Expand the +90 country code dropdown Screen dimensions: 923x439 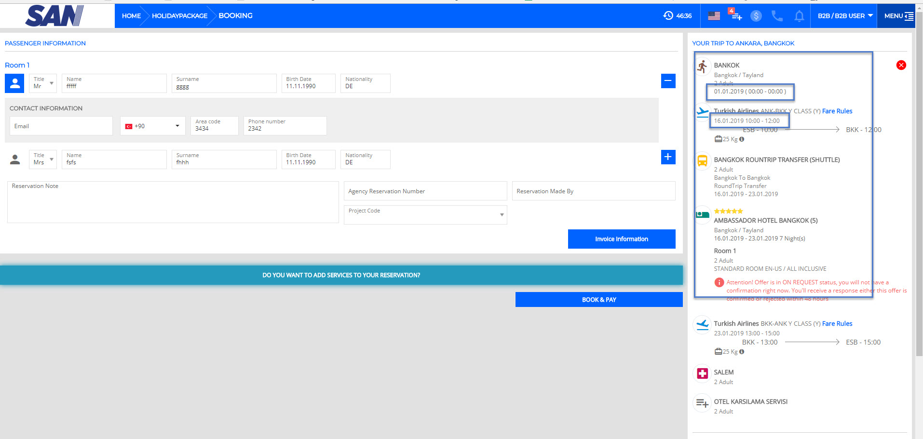pos(152,126)
